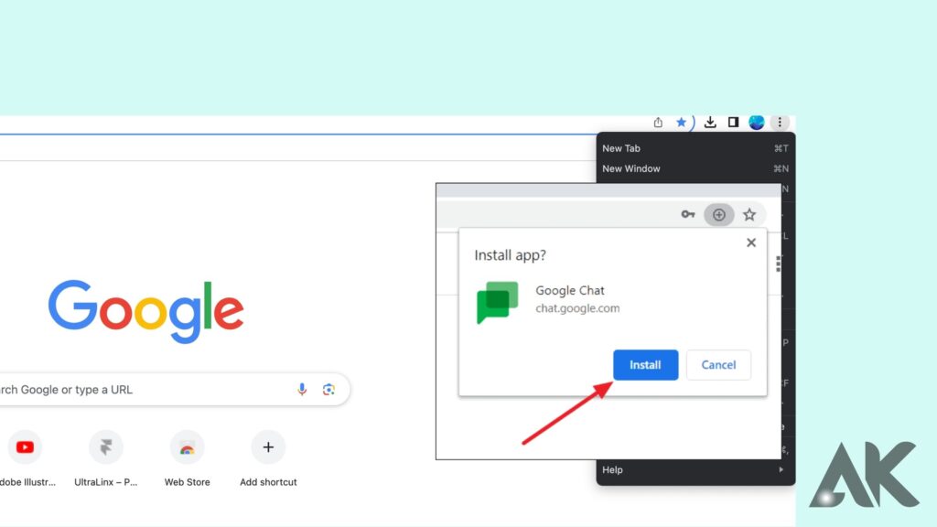
Task: Click the Install button for Google Chat
Action: coord(645,365)
